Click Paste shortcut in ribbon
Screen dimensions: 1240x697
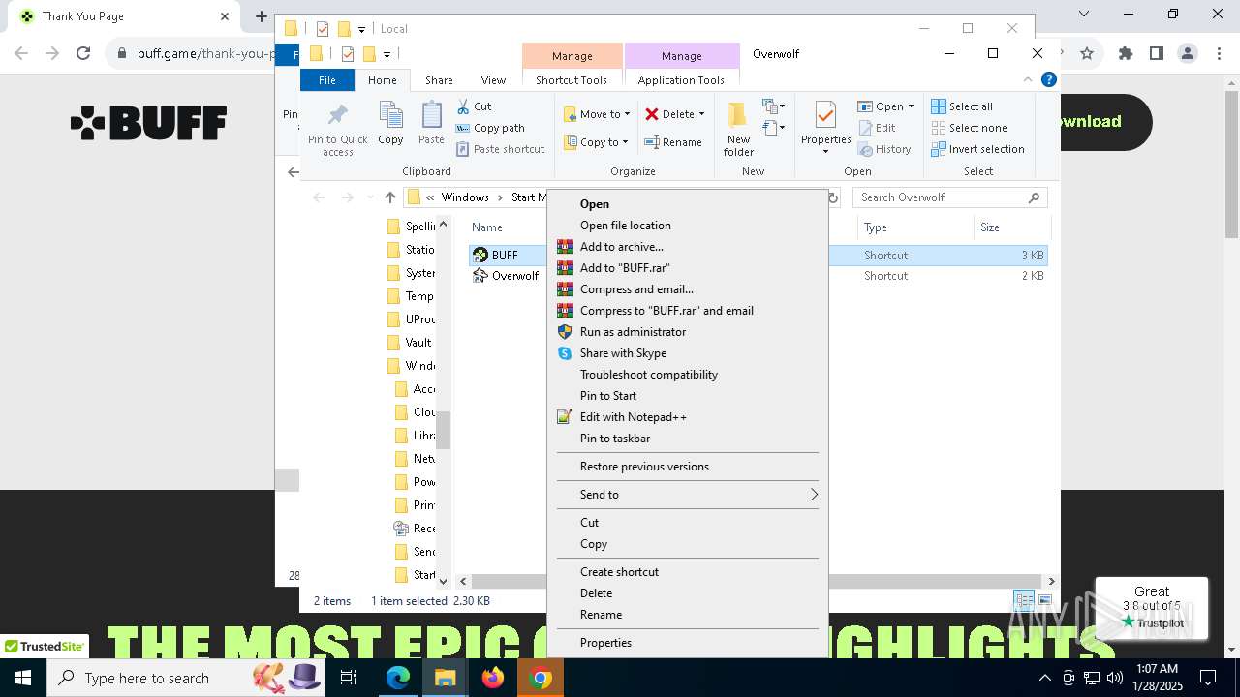[501, 149]
